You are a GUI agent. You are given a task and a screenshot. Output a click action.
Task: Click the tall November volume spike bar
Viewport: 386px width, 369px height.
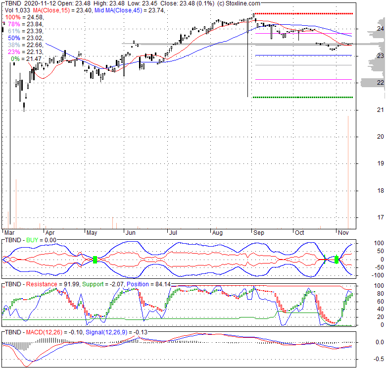[348, 172]
